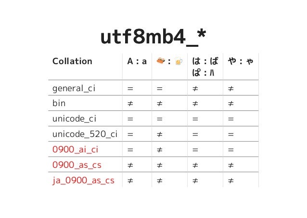Screen dimensions: 307x218
Task: Click ja_0900_as_cs not-equal sign under A : a
Action: [130, 181]
